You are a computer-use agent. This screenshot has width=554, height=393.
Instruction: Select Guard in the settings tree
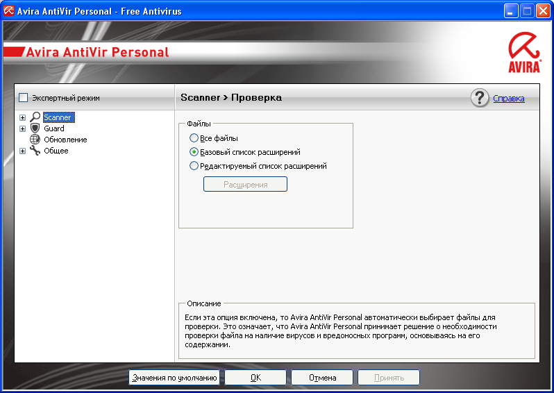click(54, 128)
